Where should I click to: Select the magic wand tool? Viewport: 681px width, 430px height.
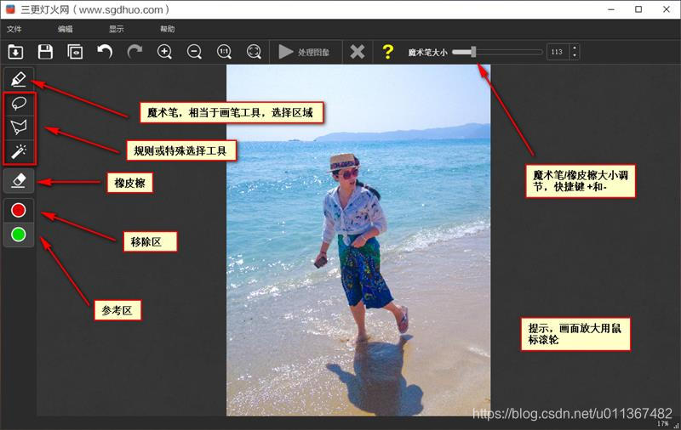point(19,151)
